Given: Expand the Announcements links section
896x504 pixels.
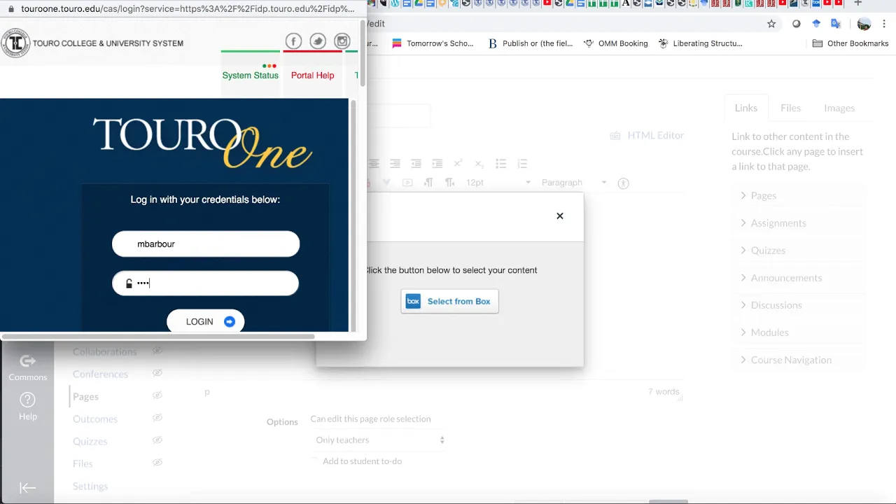Looking at the screenshot, I should [798, 277].
